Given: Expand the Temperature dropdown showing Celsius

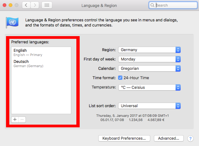Looking at the screenshot, I should point(149,87).
